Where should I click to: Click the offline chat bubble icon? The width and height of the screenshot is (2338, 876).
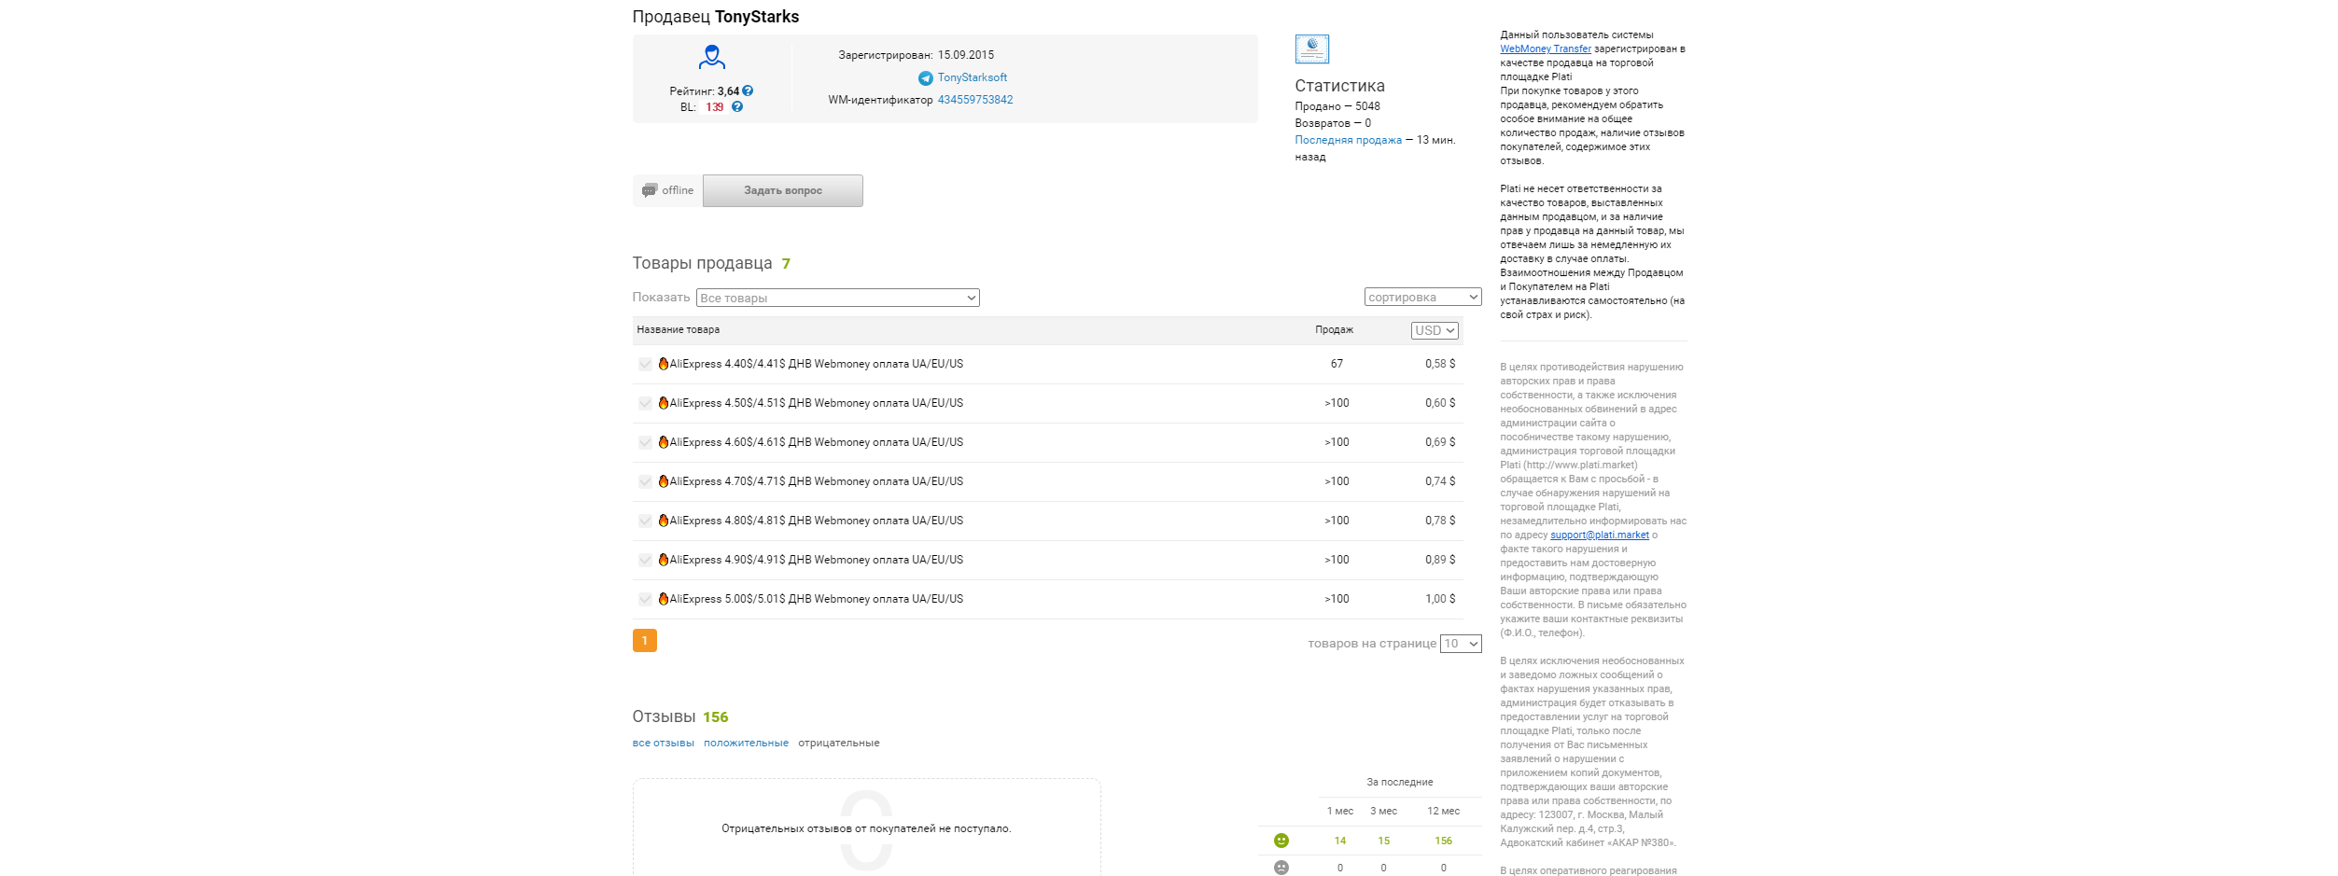coord(650,190)
